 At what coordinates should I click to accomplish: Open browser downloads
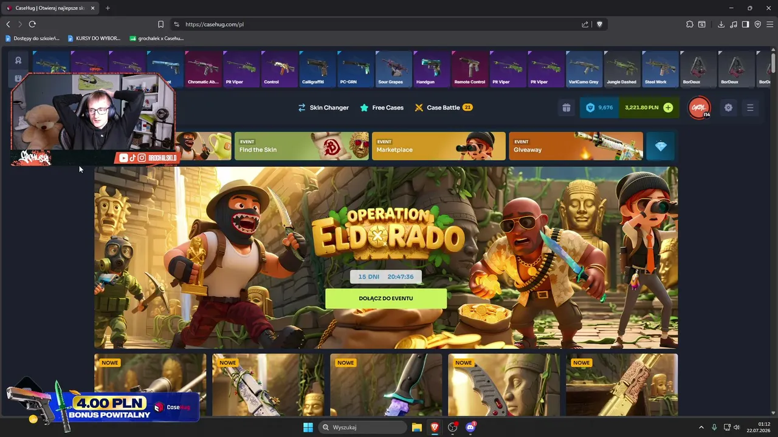(x=721, y=24)
